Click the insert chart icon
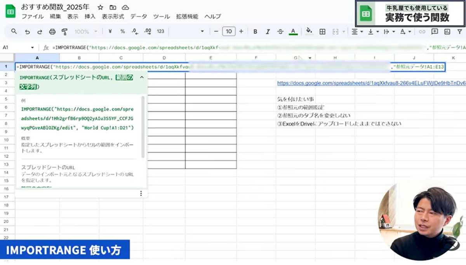Viewport: 466px width, 265px height. tap(447, 31)
